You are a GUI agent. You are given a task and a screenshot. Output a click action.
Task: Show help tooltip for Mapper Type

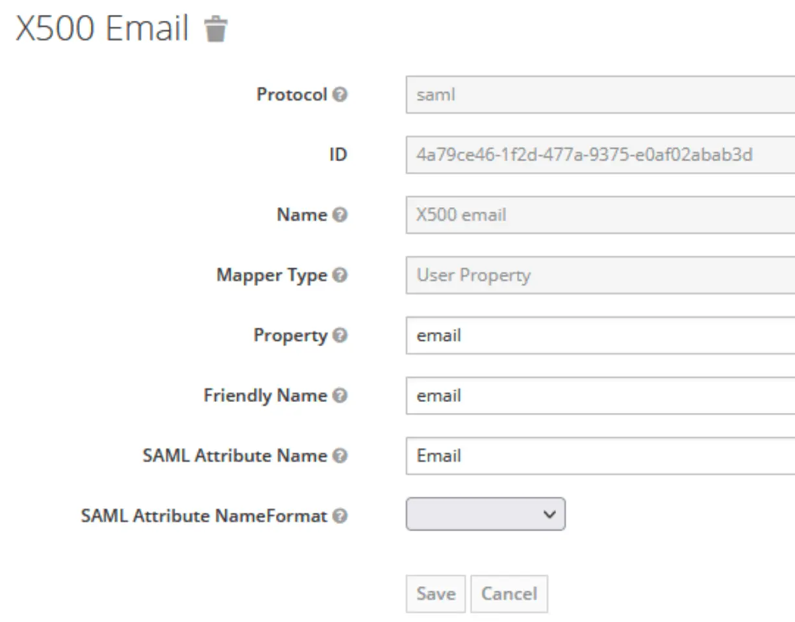(340, 275)
